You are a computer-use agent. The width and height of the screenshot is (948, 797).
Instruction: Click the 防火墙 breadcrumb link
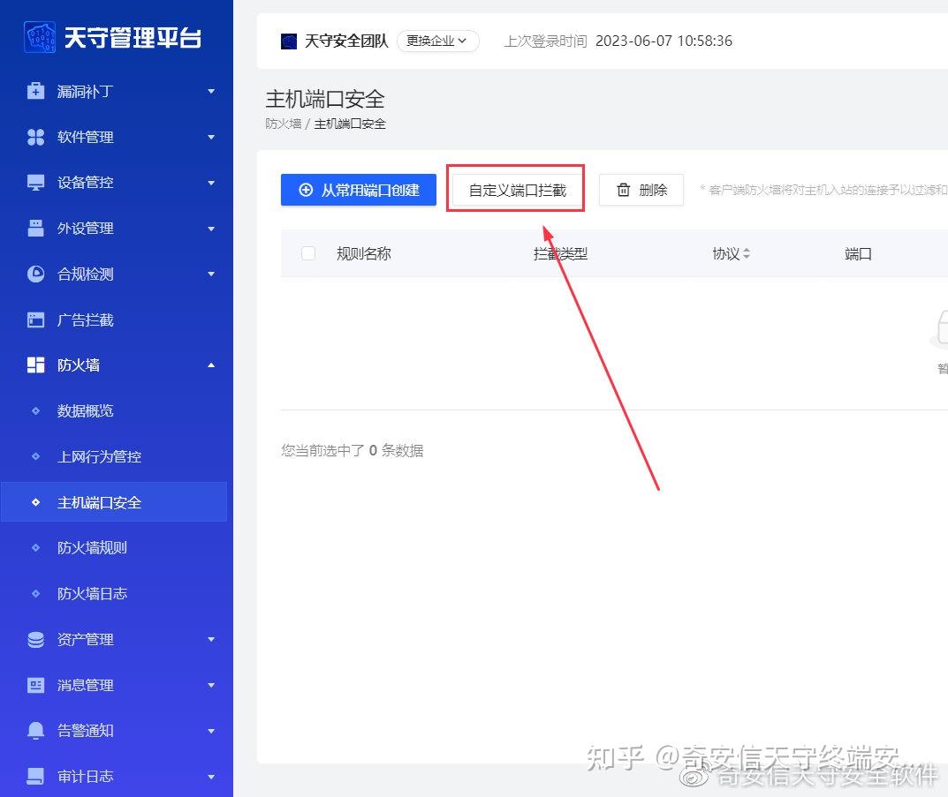tap(283, 124)
